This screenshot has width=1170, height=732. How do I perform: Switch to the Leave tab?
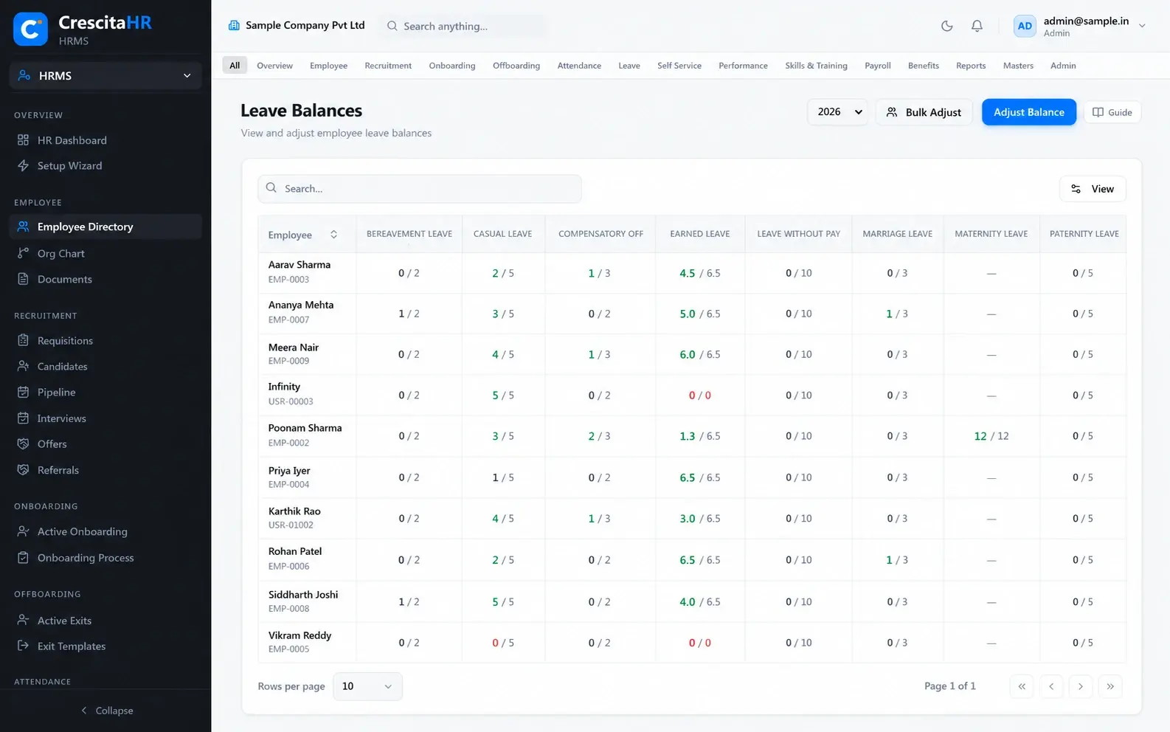629,66
